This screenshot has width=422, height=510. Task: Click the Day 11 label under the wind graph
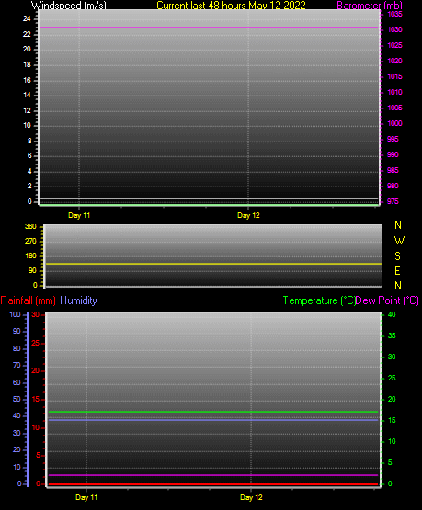click(79, 215)
